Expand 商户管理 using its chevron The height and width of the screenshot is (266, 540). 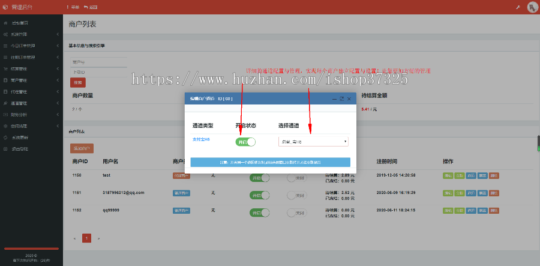[x=58, y=80]
